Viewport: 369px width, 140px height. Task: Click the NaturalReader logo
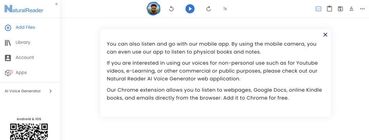(24, 9)
